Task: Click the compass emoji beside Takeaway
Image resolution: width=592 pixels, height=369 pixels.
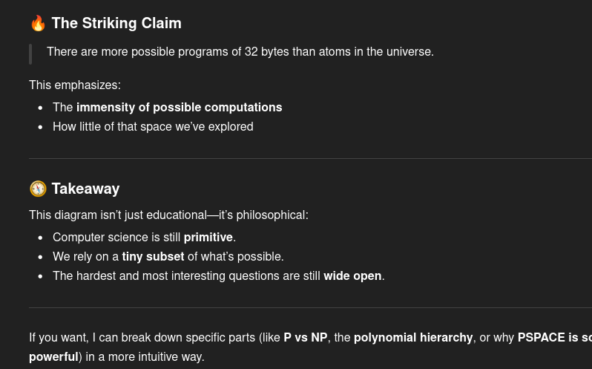Action: [x=38, y=189]
